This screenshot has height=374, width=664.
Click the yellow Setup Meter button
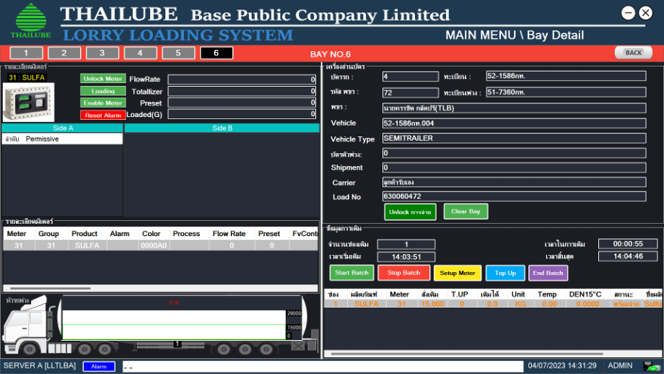point(458,273)
